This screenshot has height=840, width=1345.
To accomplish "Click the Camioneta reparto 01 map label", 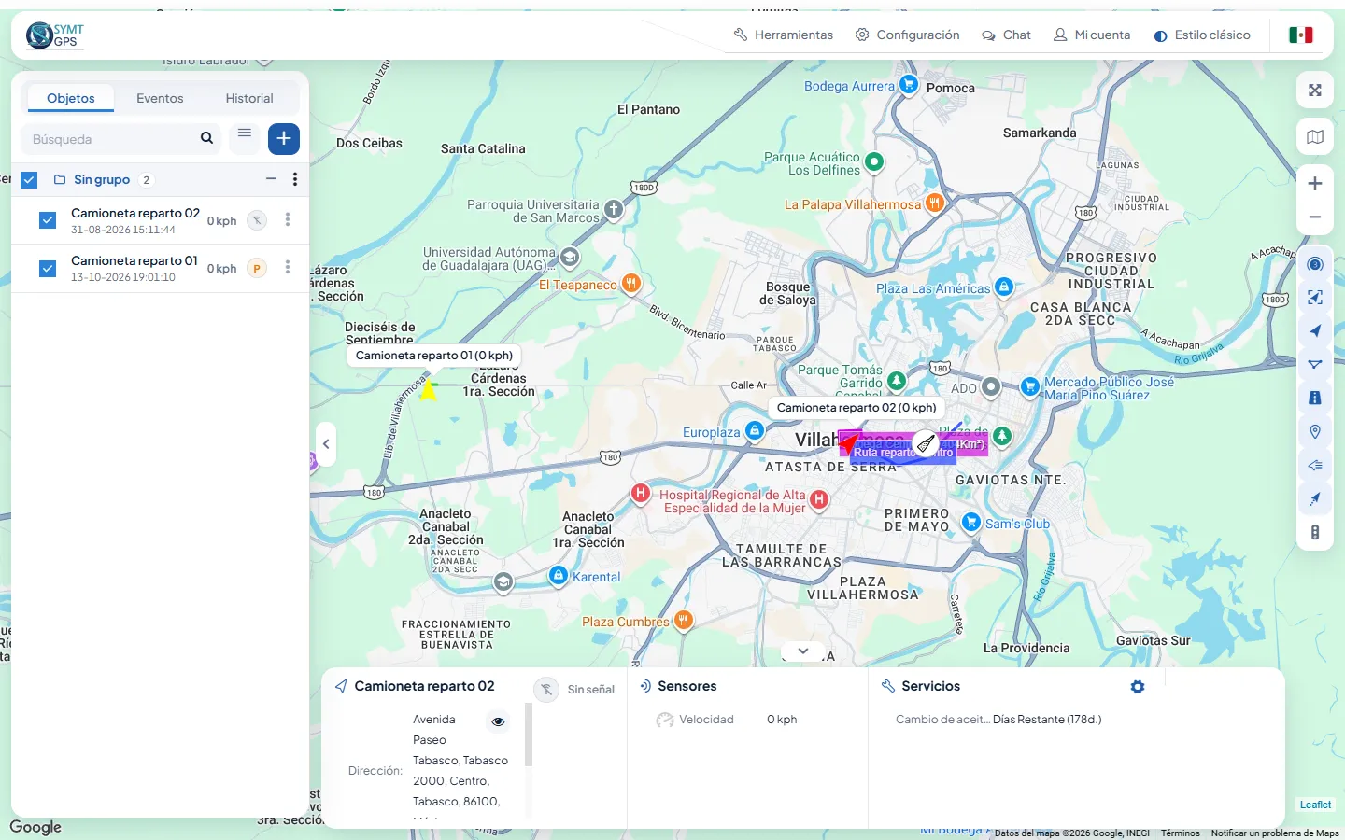I will tap(434, 356).
